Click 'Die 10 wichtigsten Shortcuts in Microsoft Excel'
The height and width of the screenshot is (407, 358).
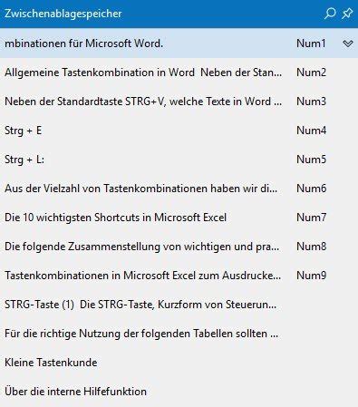click(x=179, y=218)
